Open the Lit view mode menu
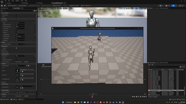The width and height of the screenshot is (186, 104). point(50,8)
